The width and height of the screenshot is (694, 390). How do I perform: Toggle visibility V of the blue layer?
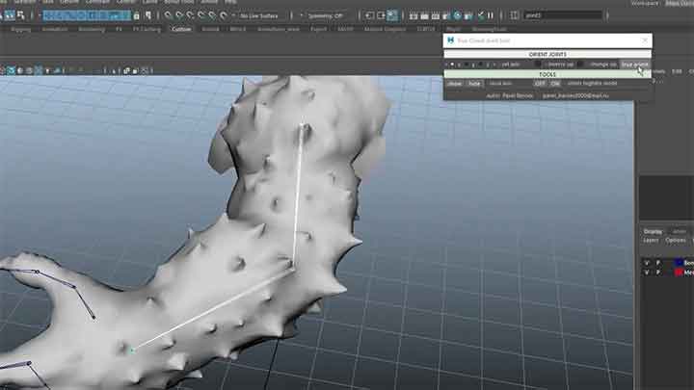pyautogui.click(x=647, y=262)
